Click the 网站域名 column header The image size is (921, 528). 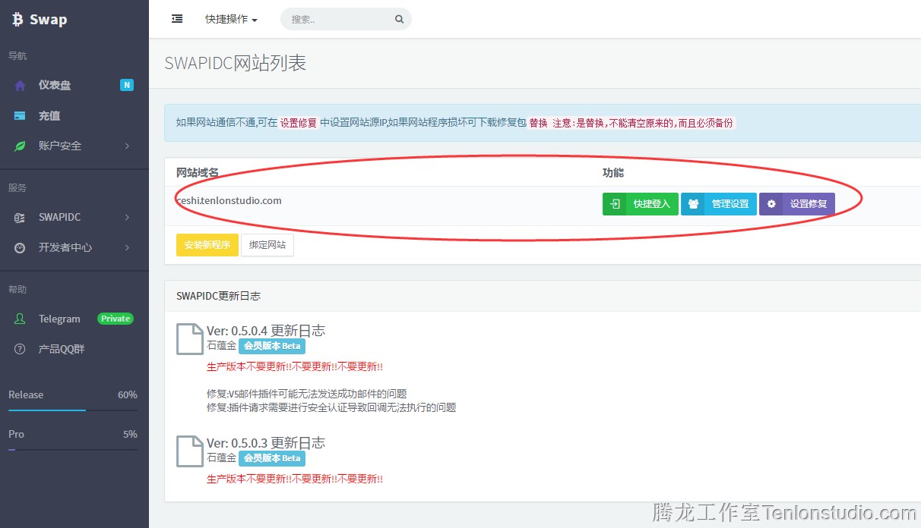coord(198,173)
